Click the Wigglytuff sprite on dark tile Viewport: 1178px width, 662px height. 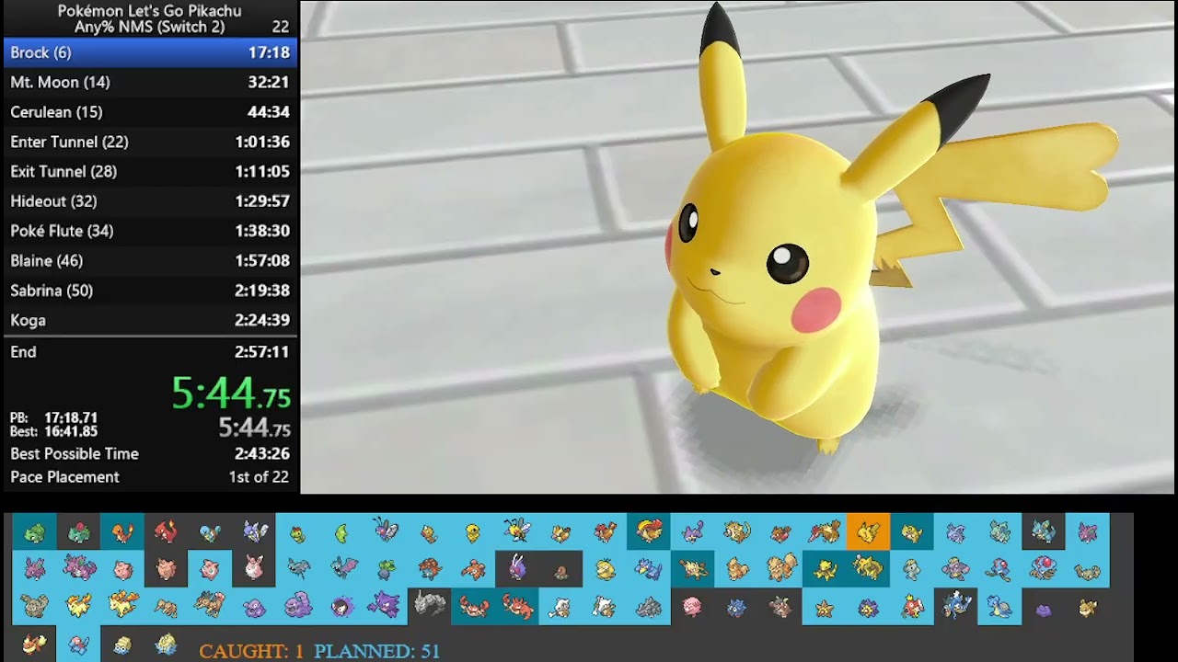coord(255,569)
